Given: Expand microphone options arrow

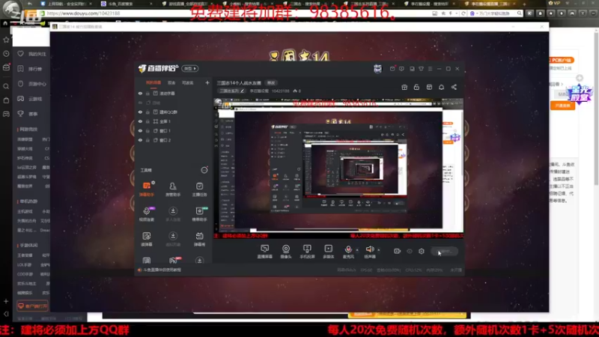Looking at the screenshot, I should 357,250.
